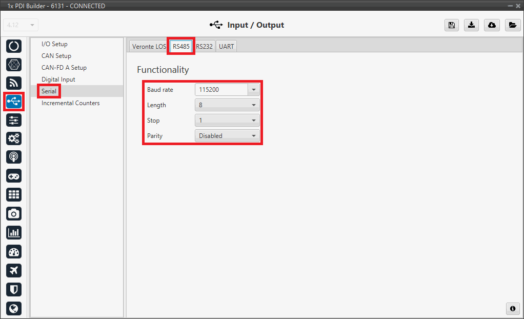This screenshot has height=319, width=524.
Task: Minimize the PDI Builder window
Action: [510, 6]
